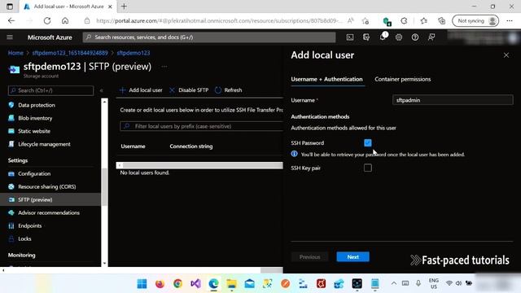Click the Not syncing profile button
Image resolution: width=521 pixels, height=293 pixels.
[x=475, y=21]
